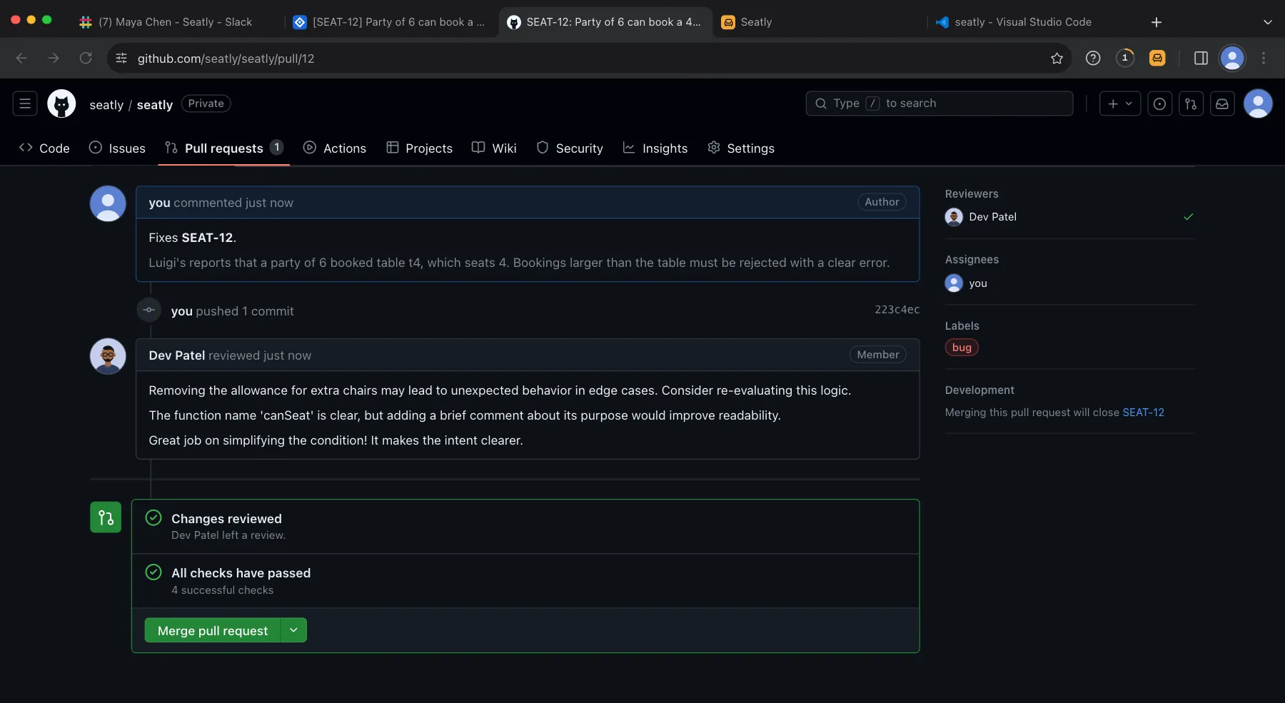The width and height of the screenshot is (1285, 703).
Task: Open the Pull requests repository tab
Action: (x=224, y=148)
